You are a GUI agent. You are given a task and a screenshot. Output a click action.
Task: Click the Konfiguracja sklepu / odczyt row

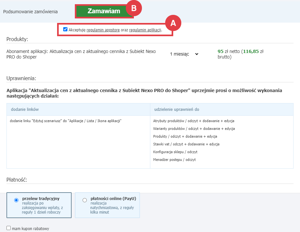(x=175, y=152)
